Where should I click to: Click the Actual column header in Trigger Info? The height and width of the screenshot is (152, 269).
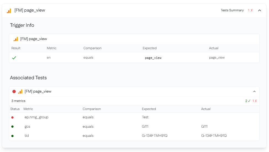coord(214,48)
